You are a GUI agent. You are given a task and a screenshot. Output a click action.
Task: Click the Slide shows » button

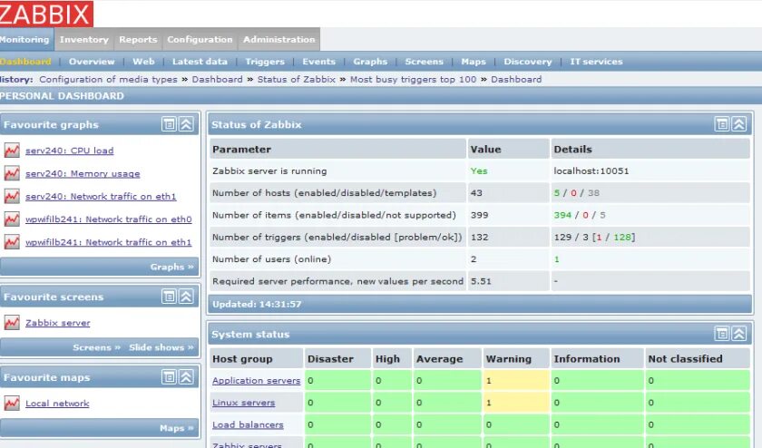(x=161, y=347)
